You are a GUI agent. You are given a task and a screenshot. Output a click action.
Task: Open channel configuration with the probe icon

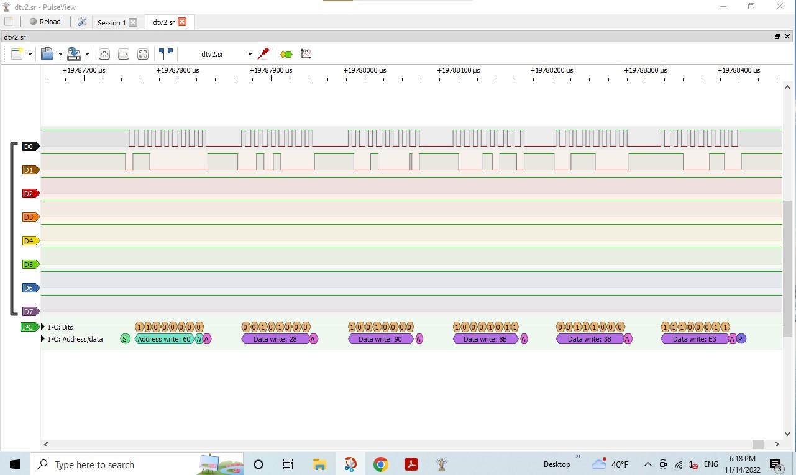[263, 54]
